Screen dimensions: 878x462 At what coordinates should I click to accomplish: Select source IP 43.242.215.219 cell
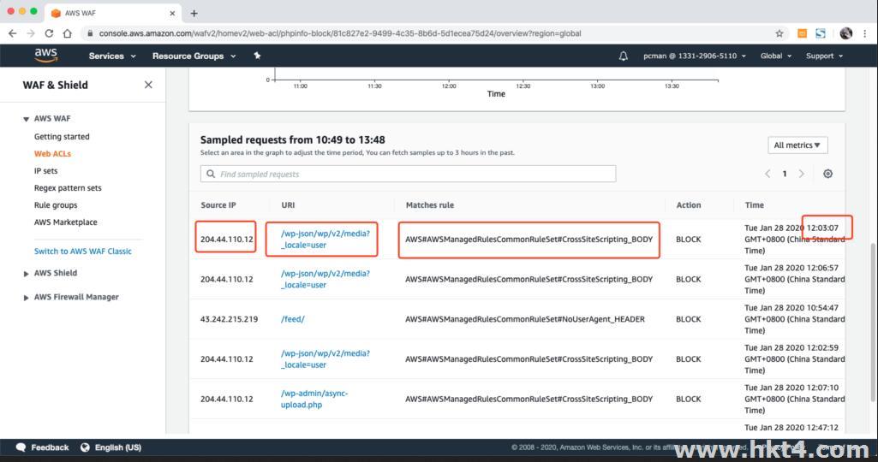229,319
